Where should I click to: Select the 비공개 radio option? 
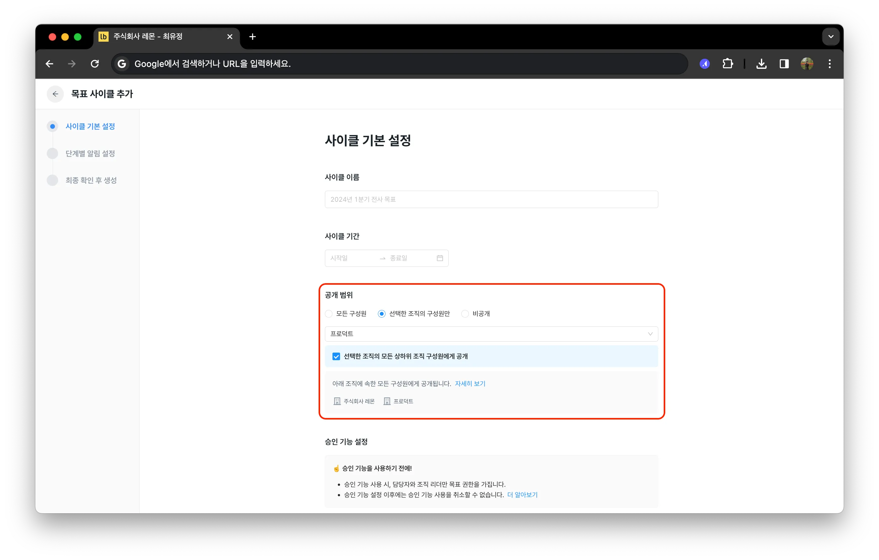coord(465,313)
